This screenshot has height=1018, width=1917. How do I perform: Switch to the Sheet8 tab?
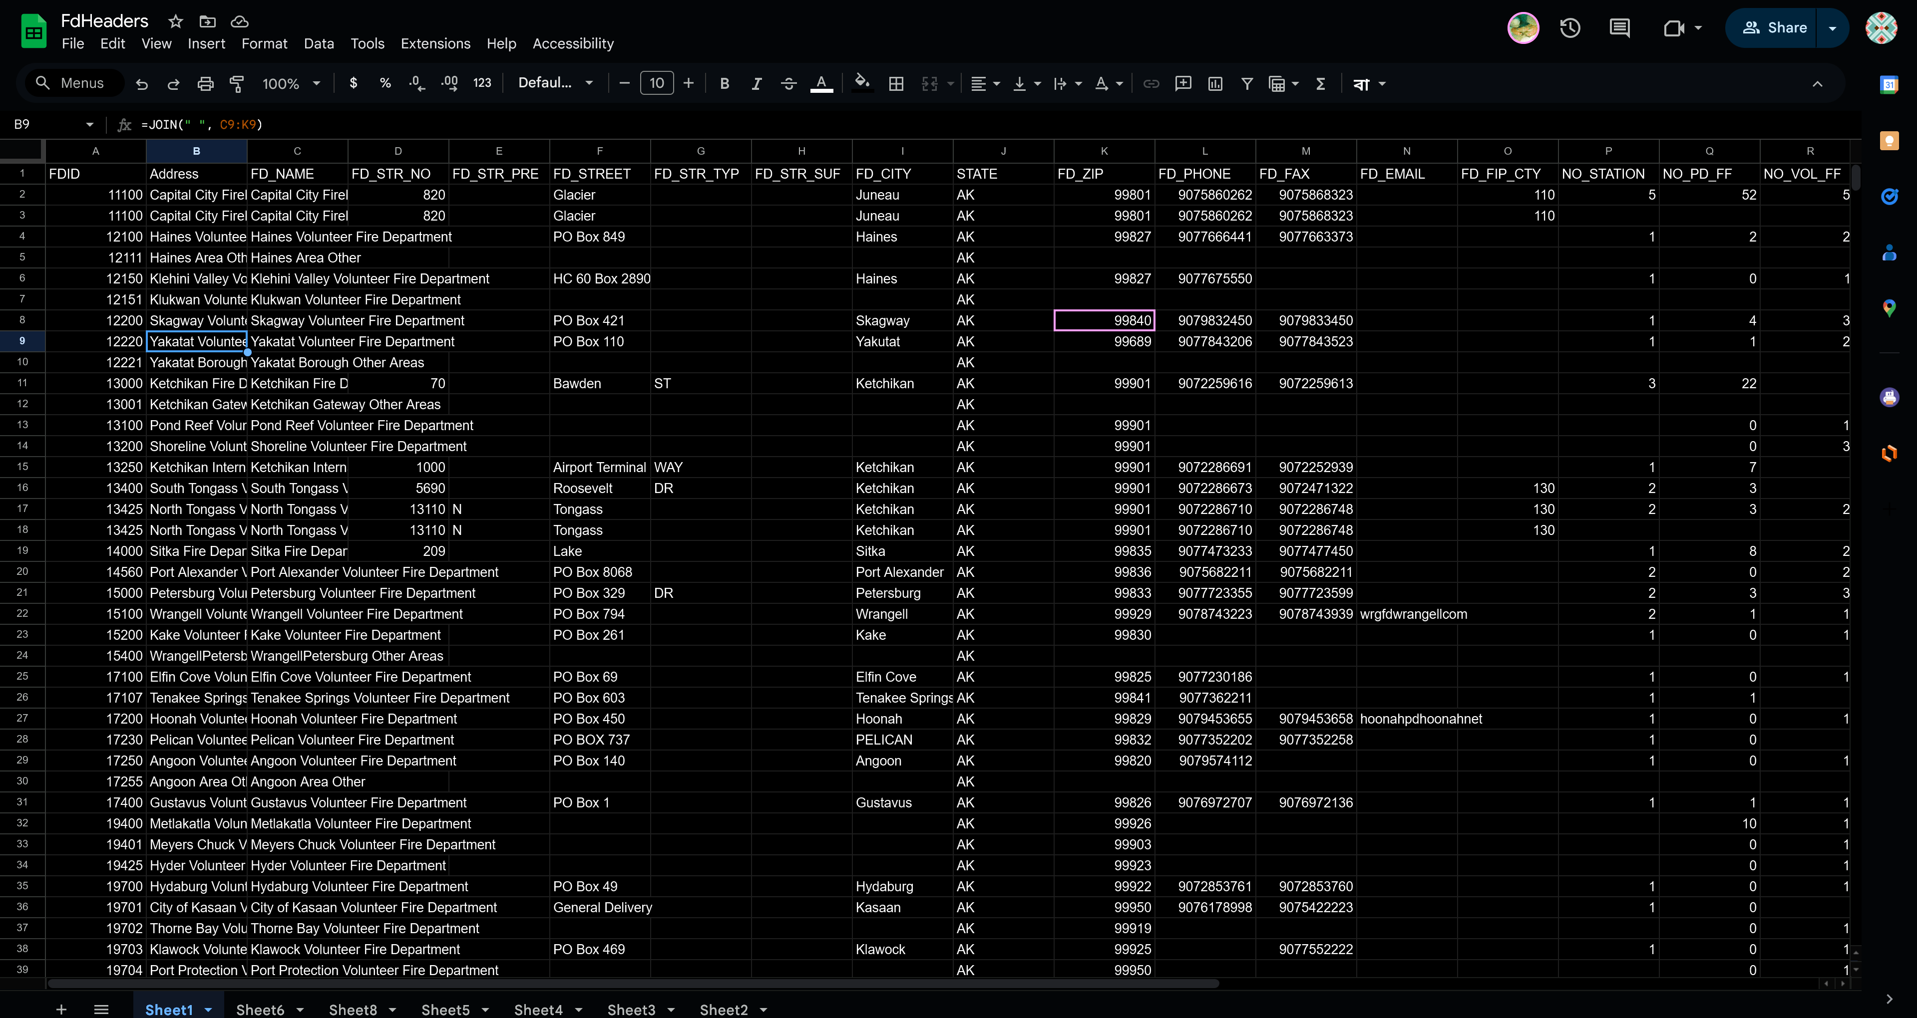[x=353, y=1009]
